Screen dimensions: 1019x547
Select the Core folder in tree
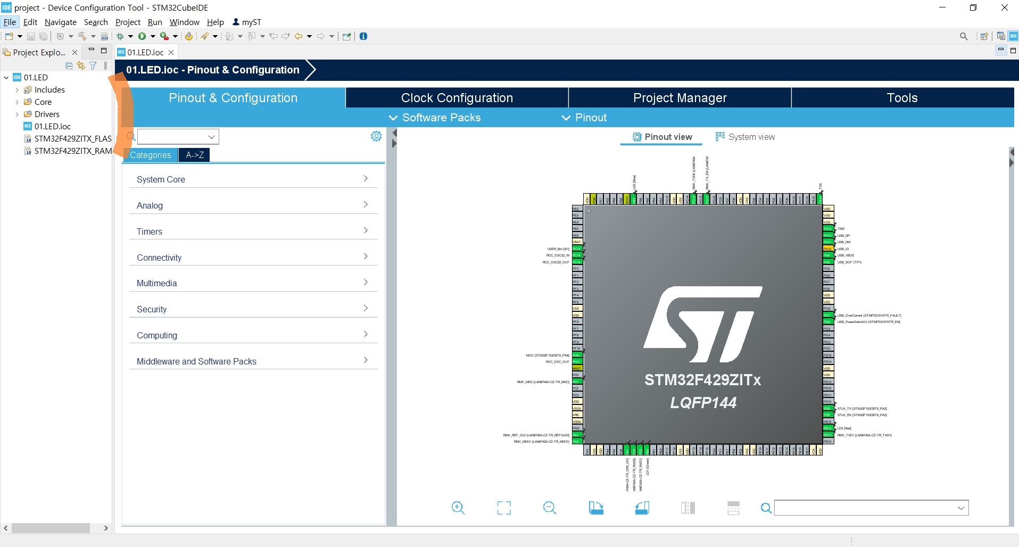click(x=43, y=102)
